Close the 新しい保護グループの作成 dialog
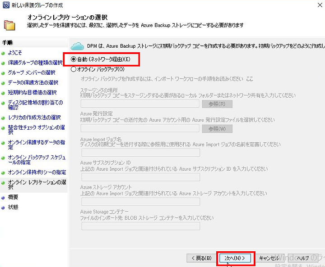 [x=320, y=5]
